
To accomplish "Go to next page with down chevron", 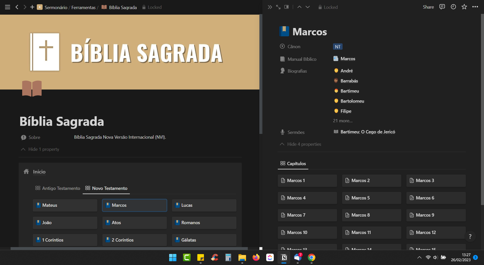I will coord(308,7).
